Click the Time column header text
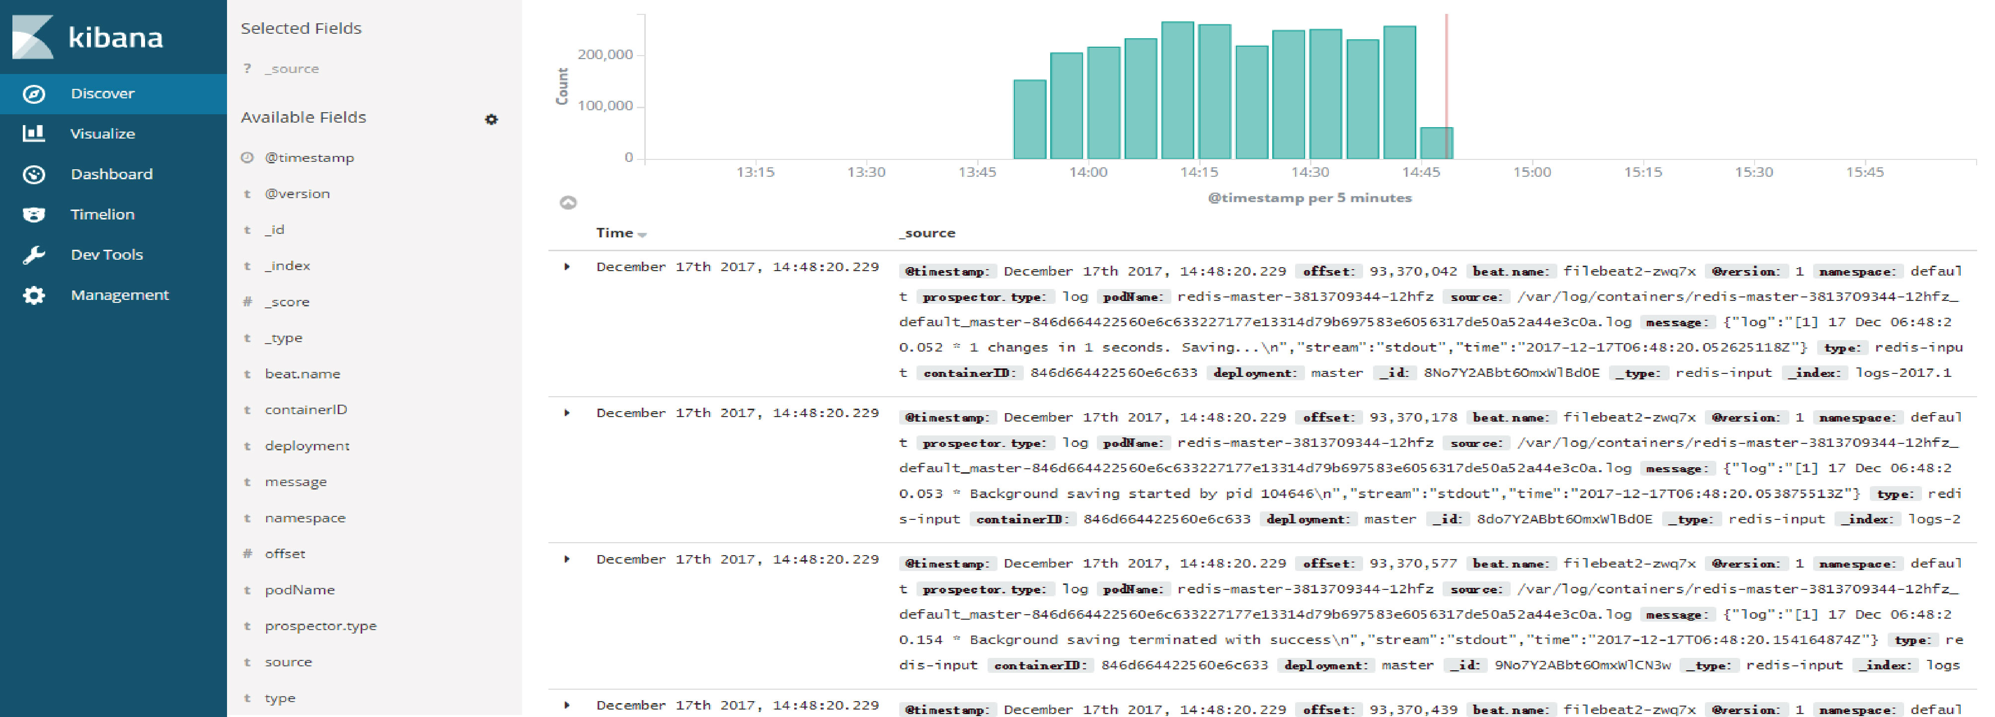This screenshot has width=1995, height=717. pyautogui.click(x=615, y=233)
